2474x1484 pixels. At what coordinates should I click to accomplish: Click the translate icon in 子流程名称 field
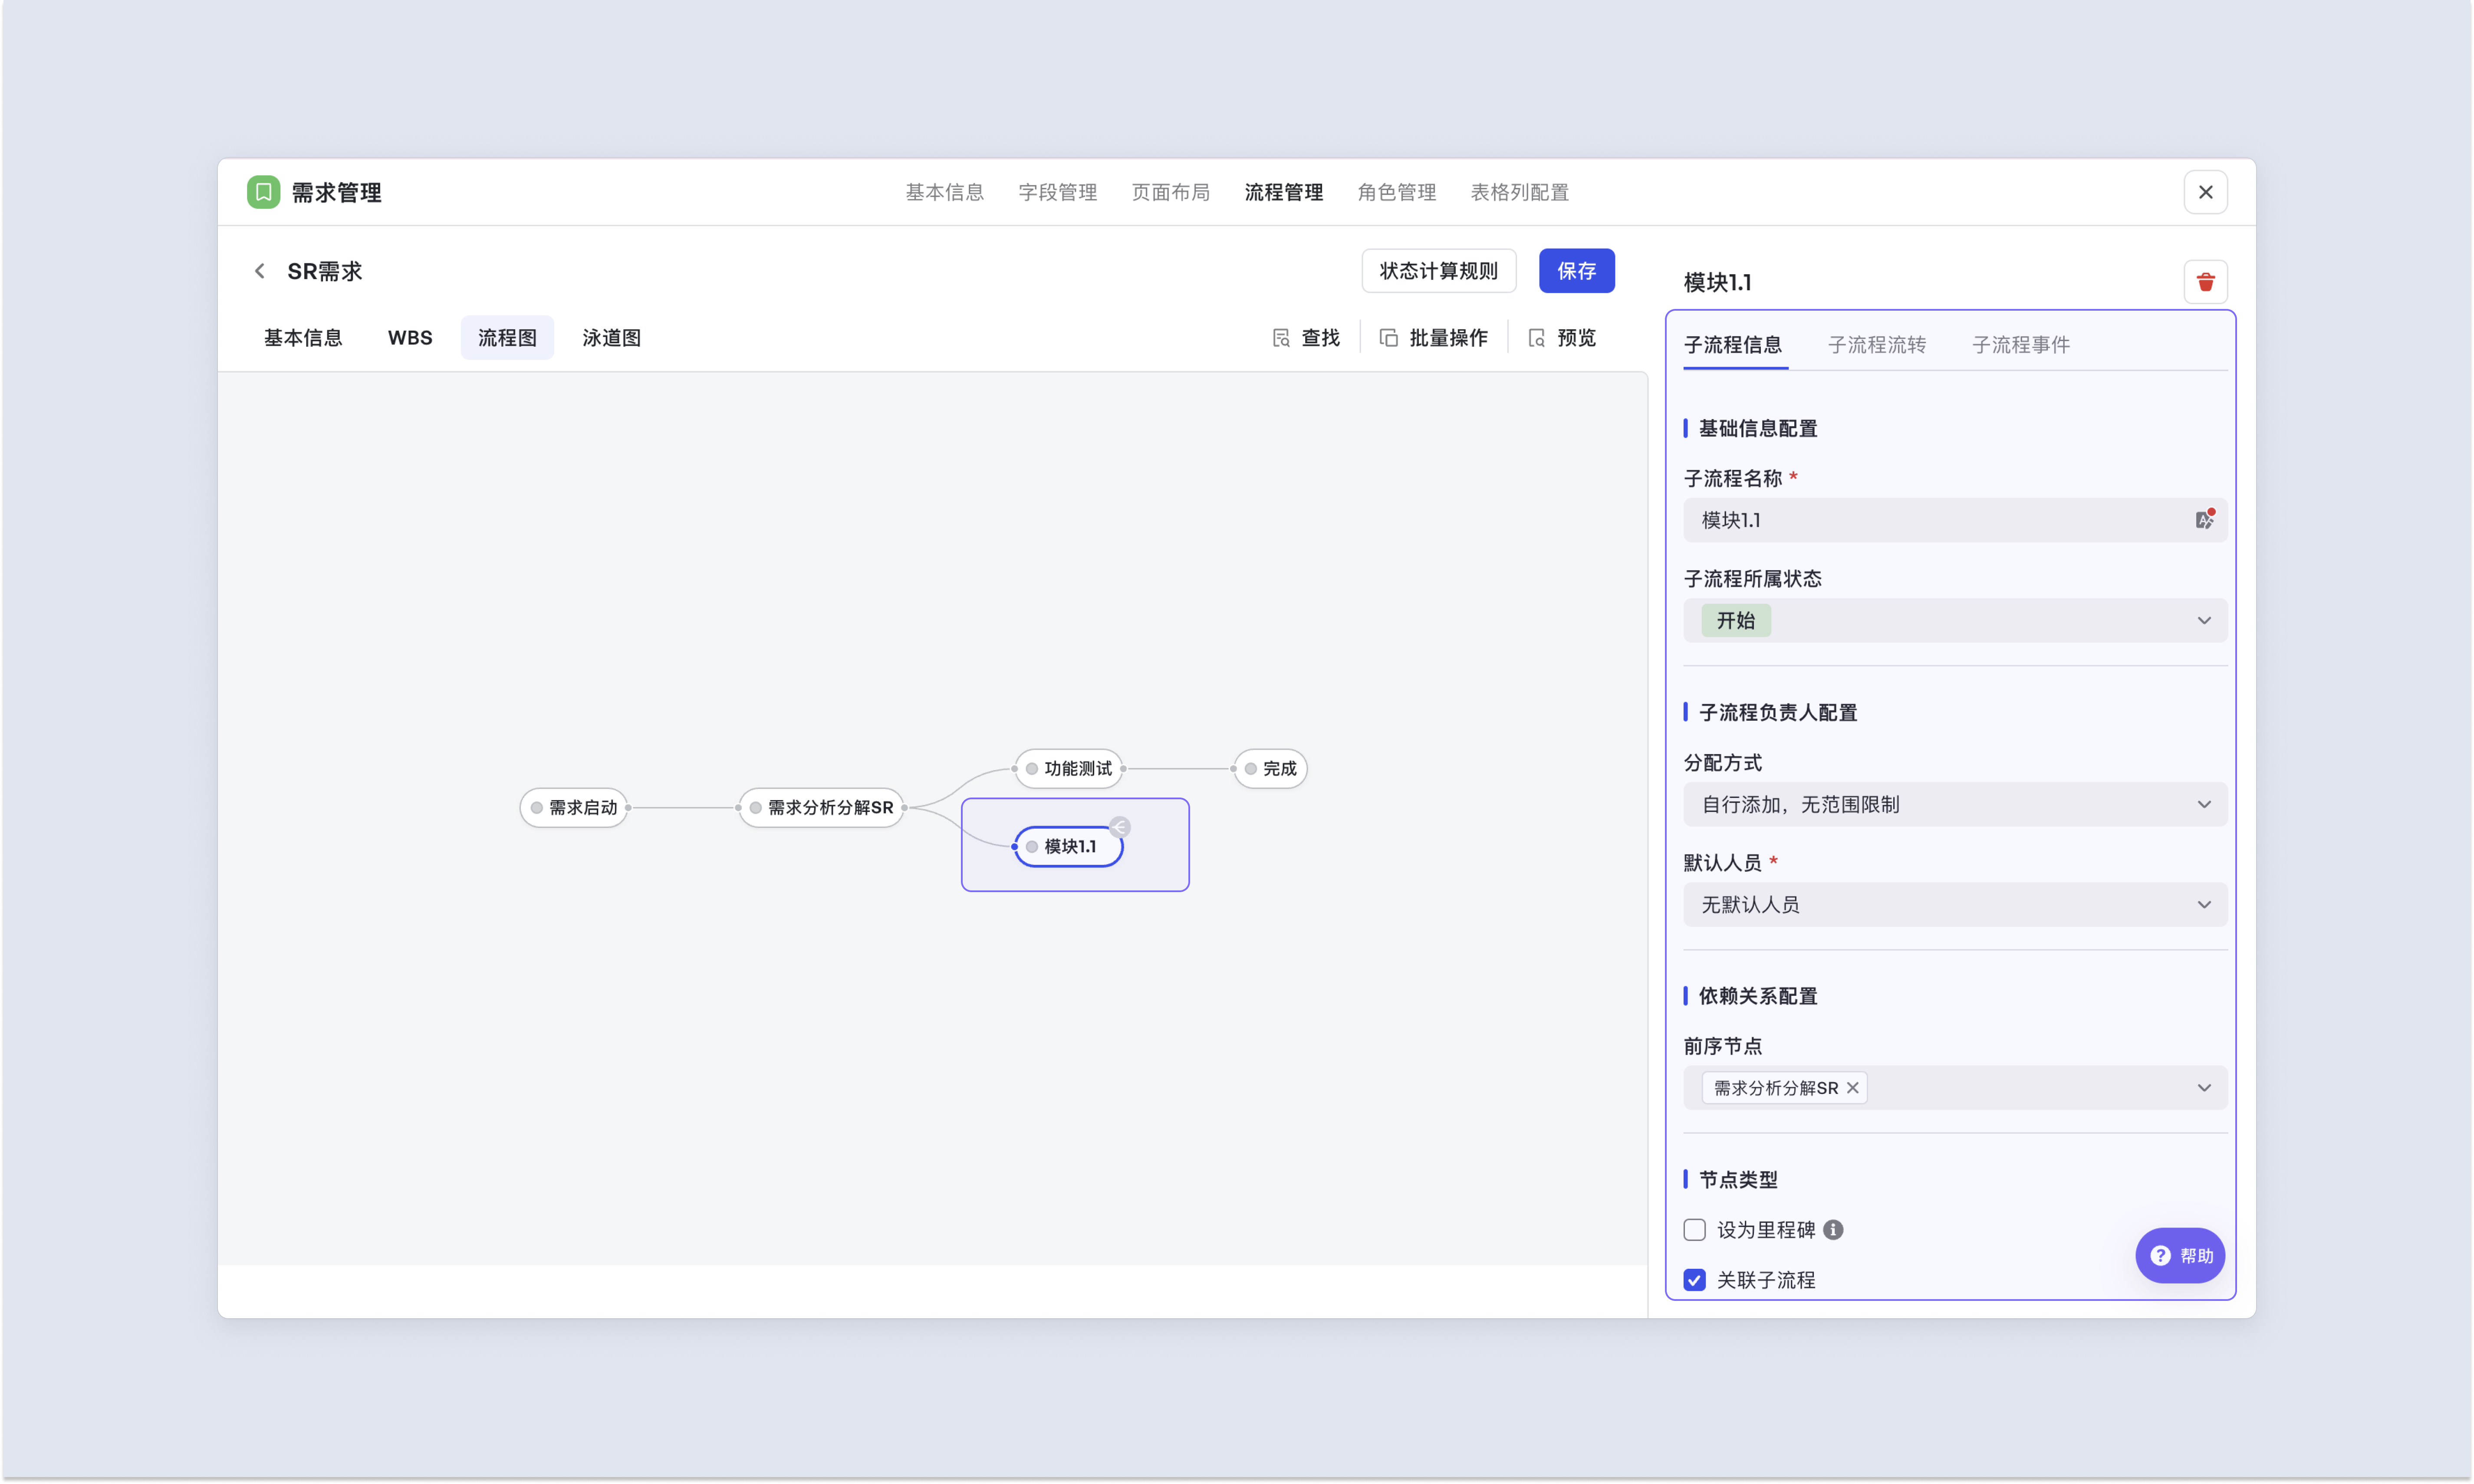(2204, 519)
